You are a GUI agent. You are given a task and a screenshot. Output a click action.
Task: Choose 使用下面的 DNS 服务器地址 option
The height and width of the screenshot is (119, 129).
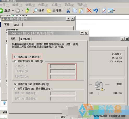[x=15, y=89]
